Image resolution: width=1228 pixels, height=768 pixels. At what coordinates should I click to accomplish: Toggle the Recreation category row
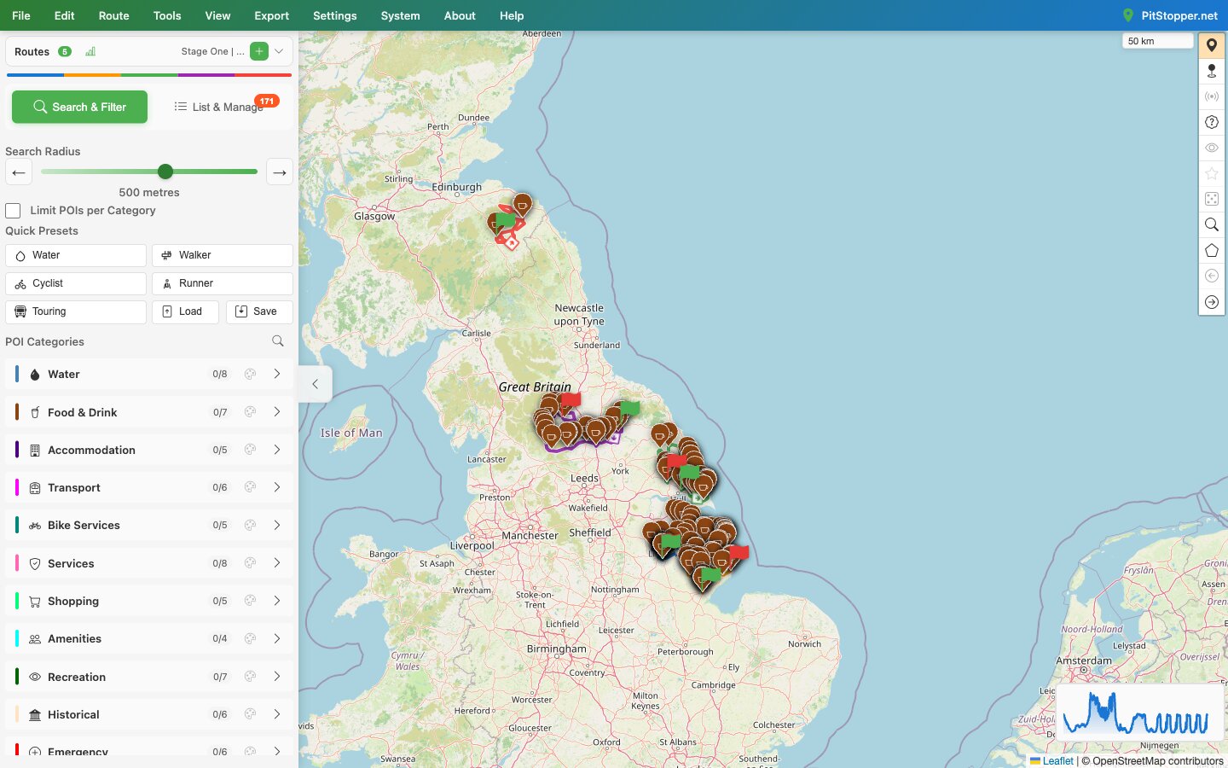pos(149,677)
